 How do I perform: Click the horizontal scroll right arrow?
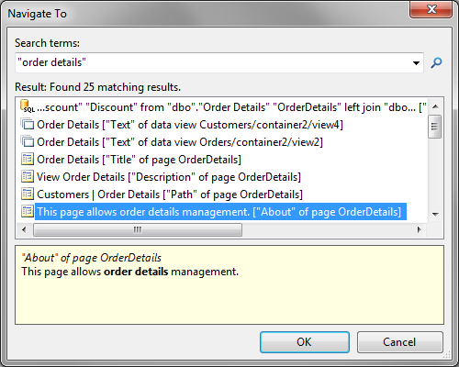click(419, 229)
